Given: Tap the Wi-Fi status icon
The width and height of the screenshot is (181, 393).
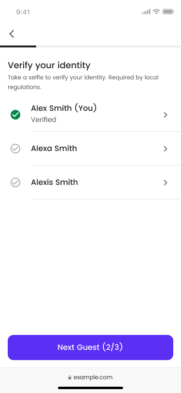Looking at the screenshot, I should [x=156, y=12].
